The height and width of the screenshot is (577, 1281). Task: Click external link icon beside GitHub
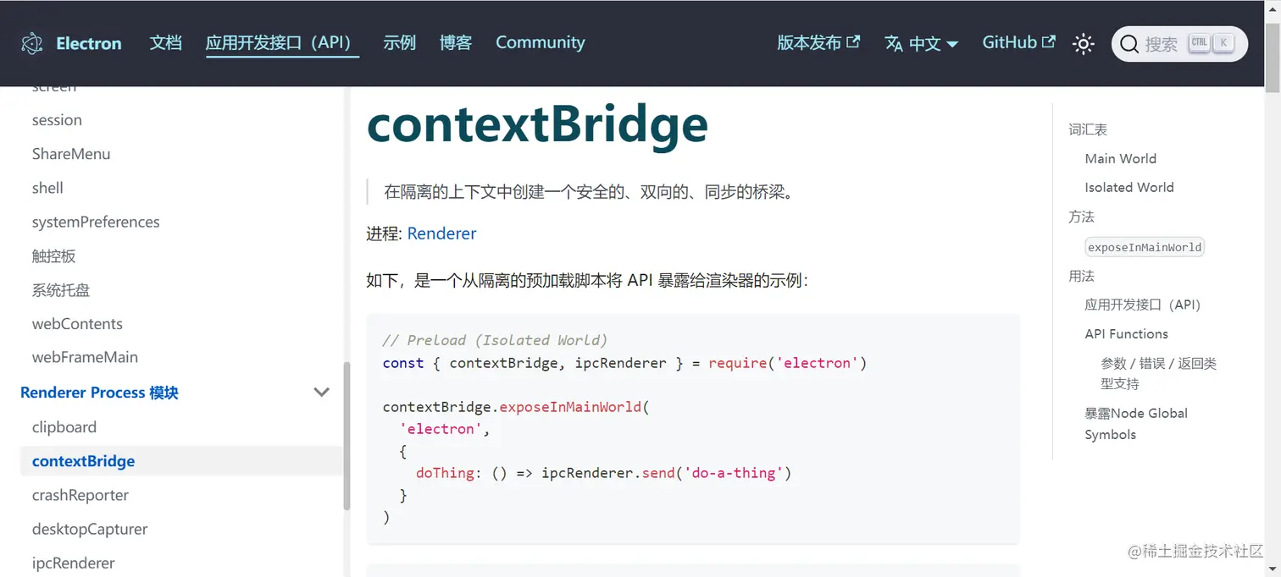click(x=1049, y=41)
